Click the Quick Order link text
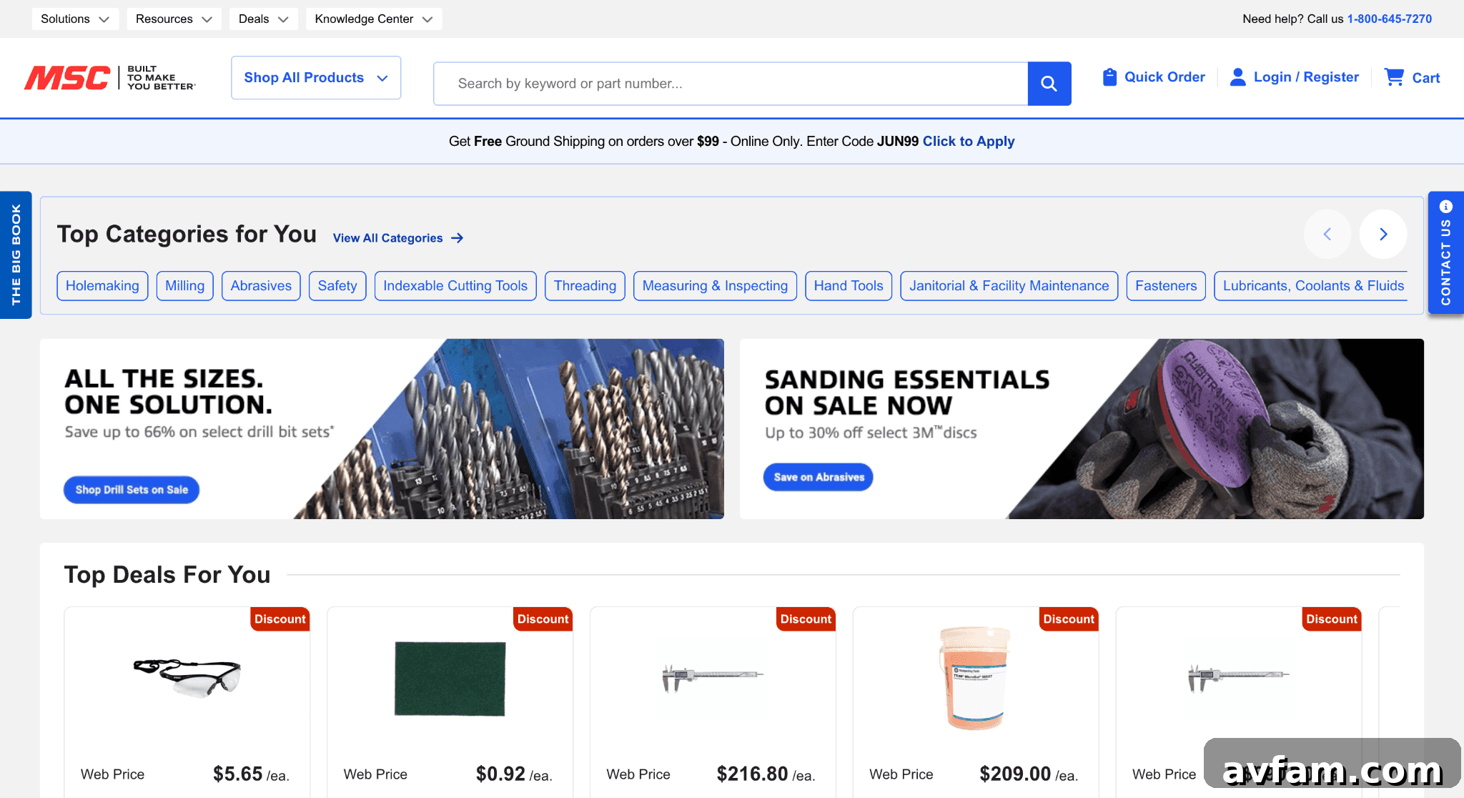This screenshot has width=1464, height=798. pos(1164,77)
